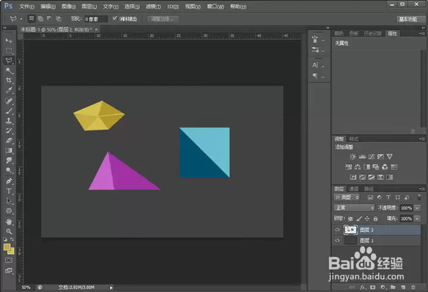Select the Polygonal Lasso tool
Viewport: 428px width, 292px height.
(x=9, y=61)
